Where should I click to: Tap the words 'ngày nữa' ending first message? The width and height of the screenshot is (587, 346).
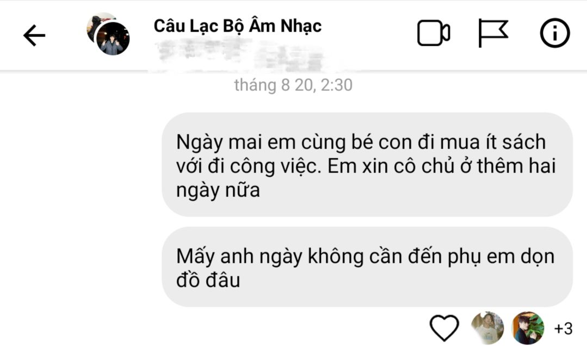218,190
